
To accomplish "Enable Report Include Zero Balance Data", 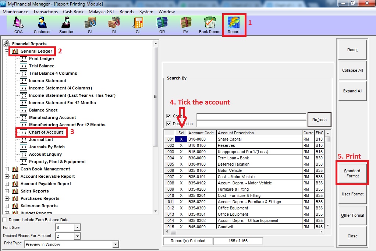I will pyautogui.click(x=4, y=220).
